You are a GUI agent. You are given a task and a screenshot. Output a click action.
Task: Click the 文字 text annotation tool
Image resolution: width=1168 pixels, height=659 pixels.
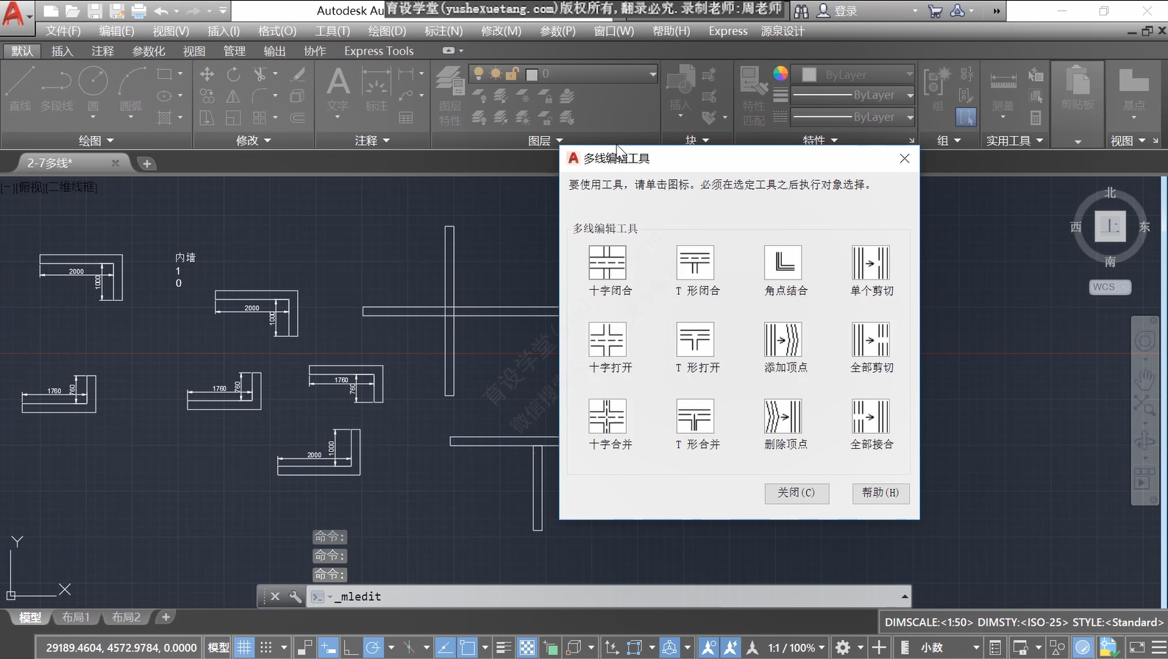click(x=338, y=91)
